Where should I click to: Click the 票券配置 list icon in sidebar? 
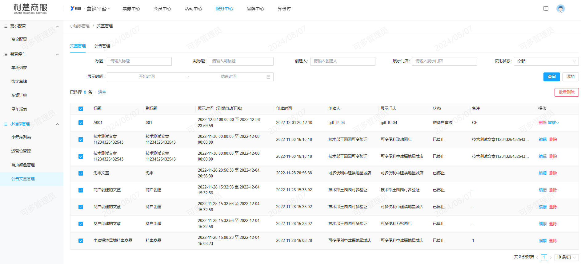click(x=6, y=26)
